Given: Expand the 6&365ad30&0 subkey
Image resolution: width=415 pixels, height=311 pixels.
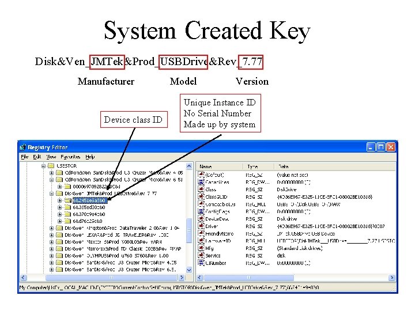Looking at the screenshot, I should click(60, 207).
